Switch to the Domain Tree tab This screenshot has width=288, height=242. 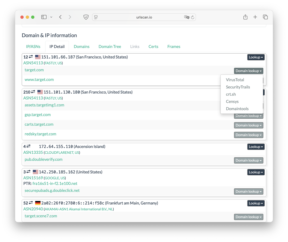pos(110,47)
